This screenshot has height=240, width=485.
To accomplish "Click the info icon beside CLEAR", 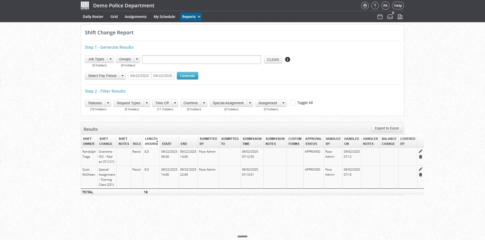I will (287, 60).
